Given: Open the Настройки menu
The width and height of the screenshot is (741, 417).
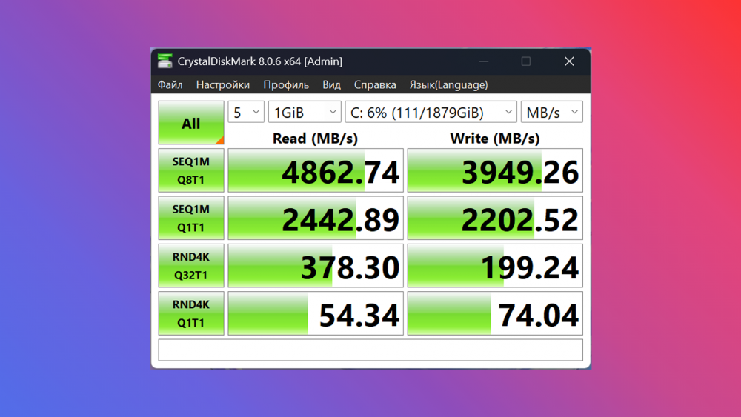Looking at the screenshot, I should 222,85.
